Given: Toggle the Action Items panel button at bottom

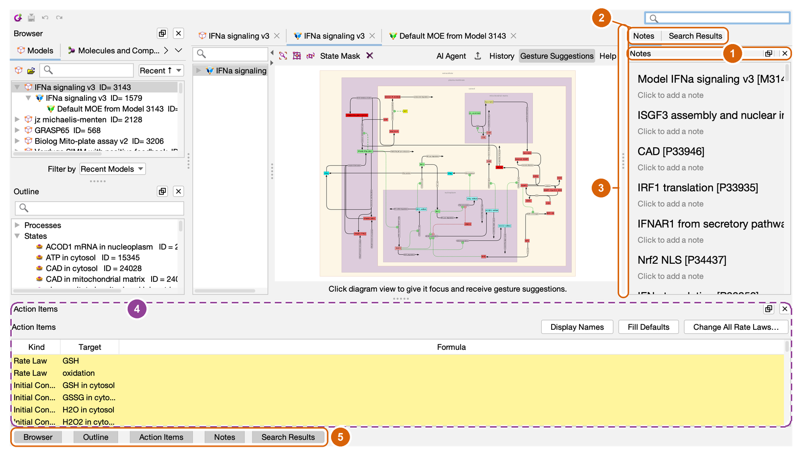Looking at the screenshot, I should [x=161, y=437].
